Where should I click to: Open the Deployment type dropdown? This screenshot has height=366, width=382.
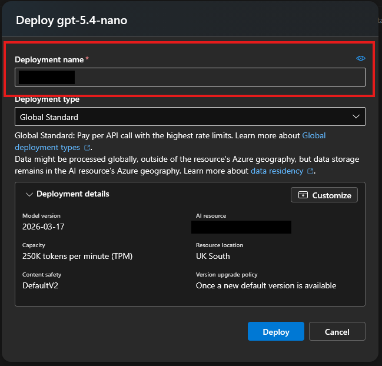pos(190,117)
